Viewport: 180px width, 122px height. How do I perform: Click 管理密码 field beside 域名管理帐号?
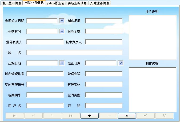pyautogui.click(x=104, y=74)
